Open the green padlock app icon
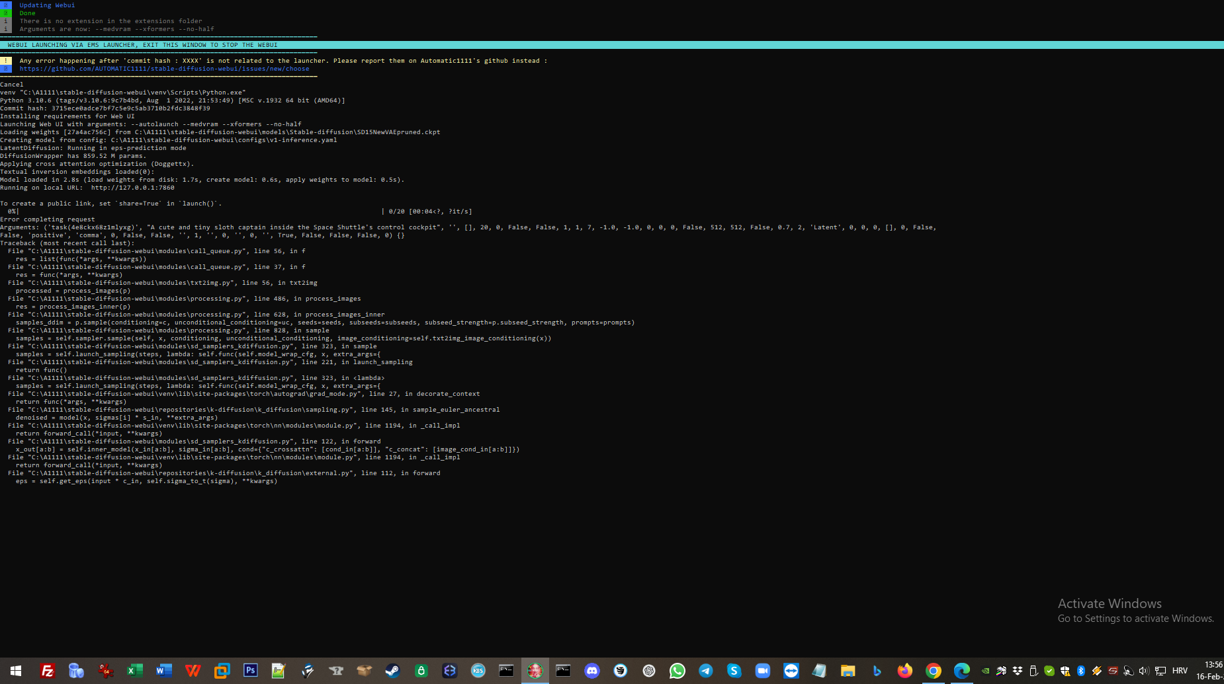 [421, 671]
